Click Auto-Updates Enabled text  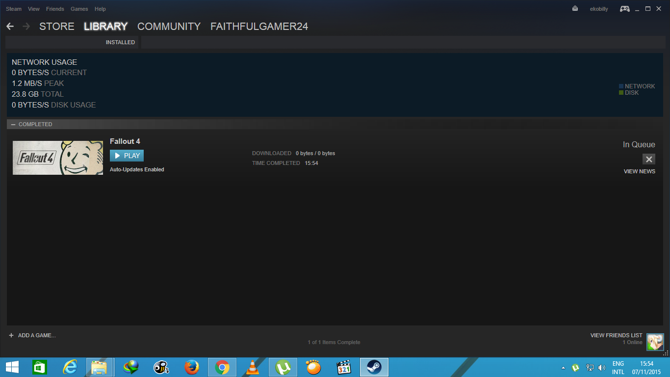137,169
